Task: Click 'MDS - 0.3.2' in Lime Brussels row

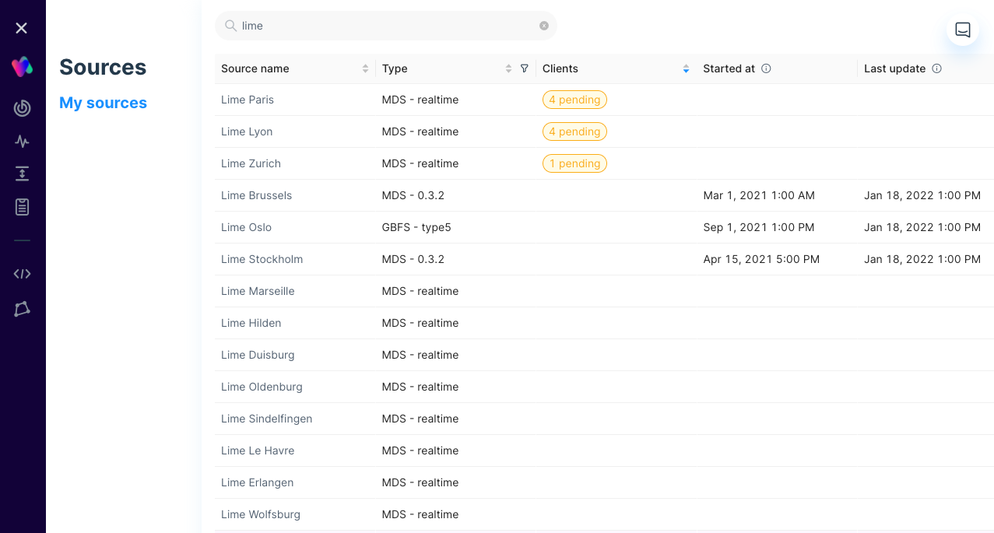Action: click(x=413, y=195)
